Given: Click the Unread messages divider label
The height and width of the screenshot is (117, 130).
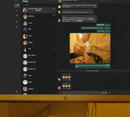Looking at the screenshot, I should point(92,71).
